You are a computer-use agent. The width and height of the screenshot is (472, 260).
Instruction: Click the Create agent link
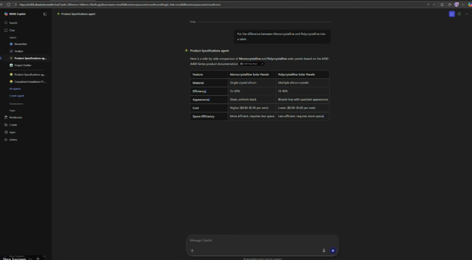[17, 95]
